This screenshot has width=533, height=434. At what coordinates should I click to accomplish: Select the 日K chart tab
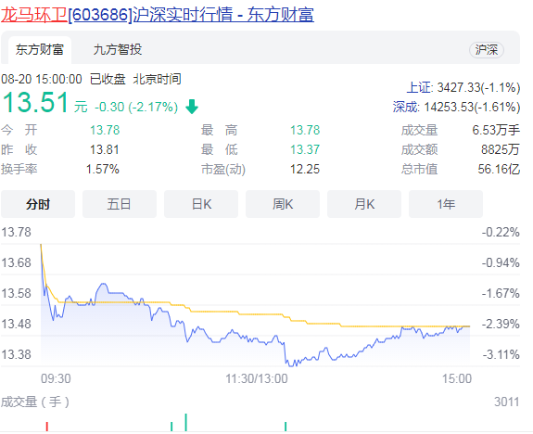[x=201, y=204]
